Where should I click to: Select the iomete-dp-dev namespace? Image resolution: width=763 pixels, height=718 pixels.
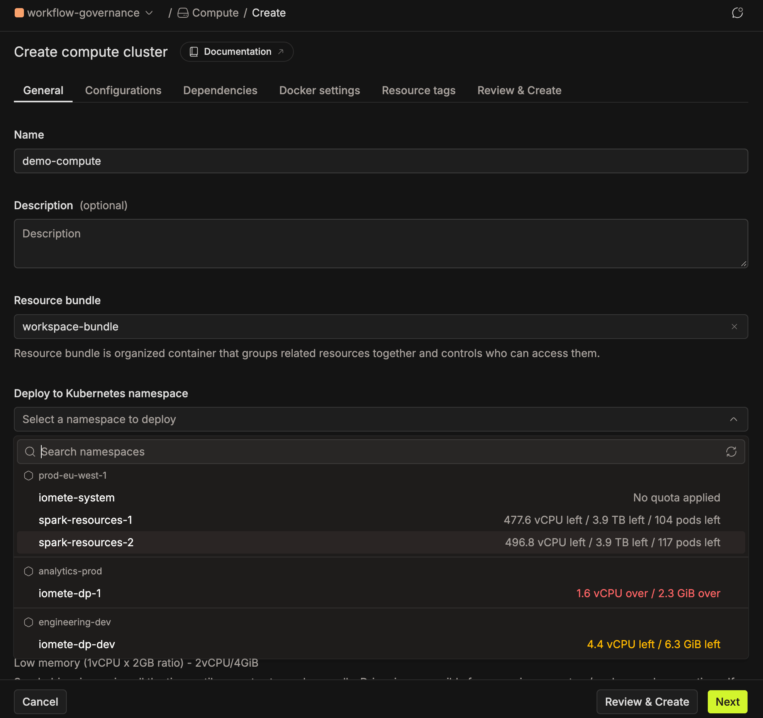381,644
